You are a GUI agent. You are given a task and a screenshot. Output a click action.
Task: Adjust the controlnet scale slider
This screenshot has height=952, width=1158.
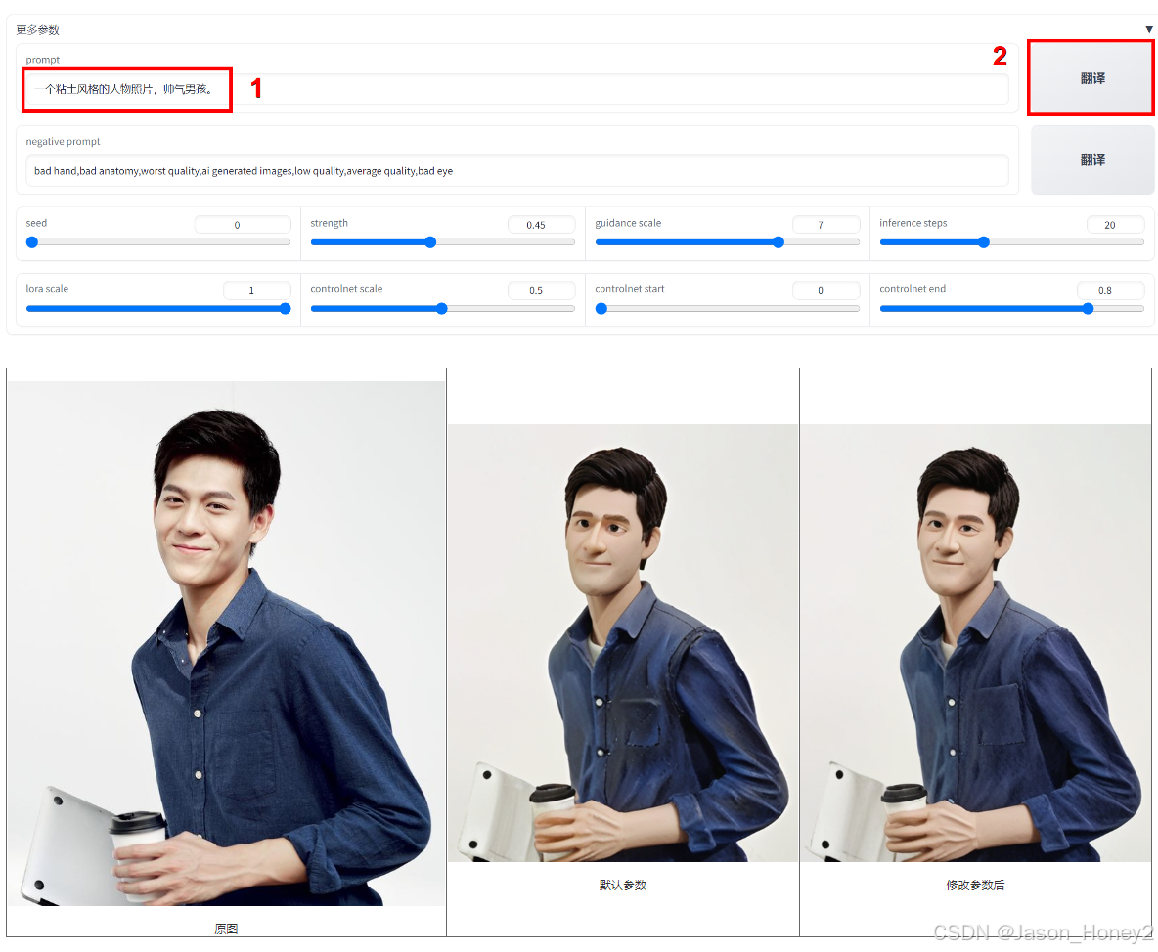coord(442,309)
